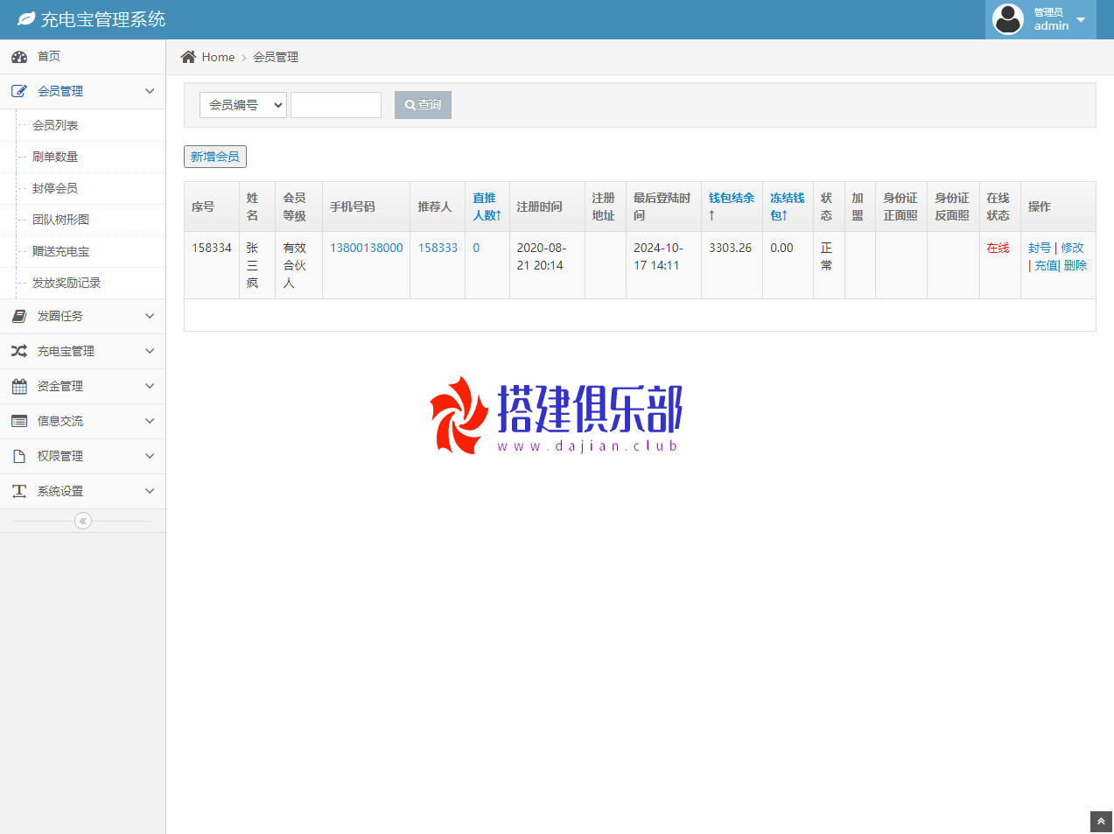Click the calendar icon beside 资金管理
The width and height of the screenshot is (1114, 834).
[x=19, y=386]
